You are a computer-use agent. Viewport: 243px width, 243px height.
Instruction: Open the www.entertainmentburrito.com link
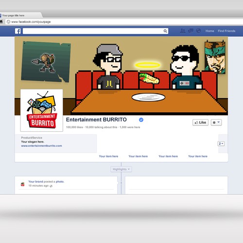41,146
